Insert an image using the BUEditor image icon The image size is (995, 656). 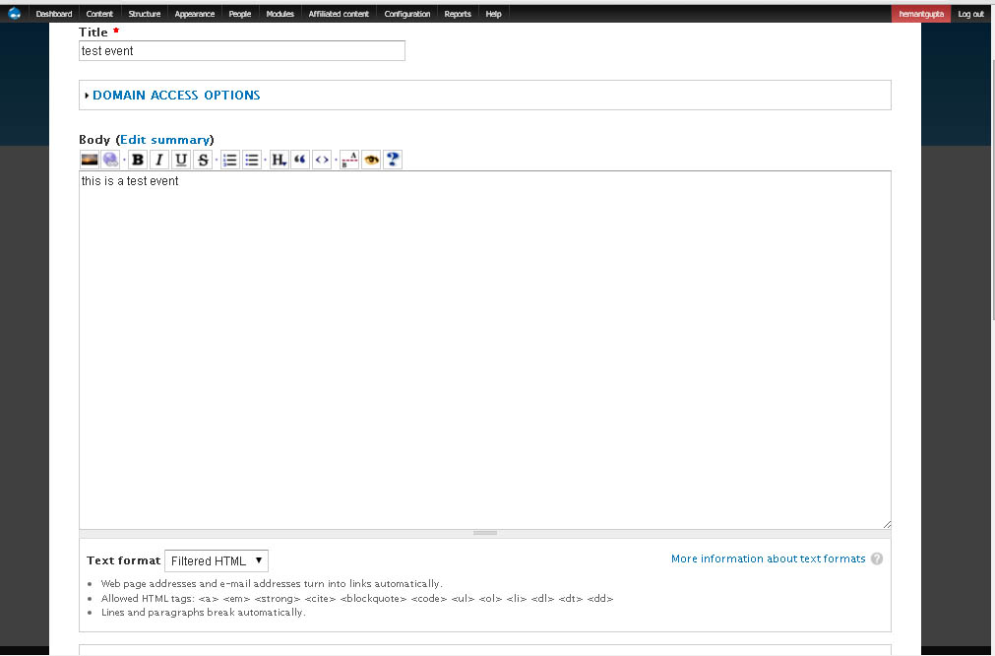click(x=90, y=160)
